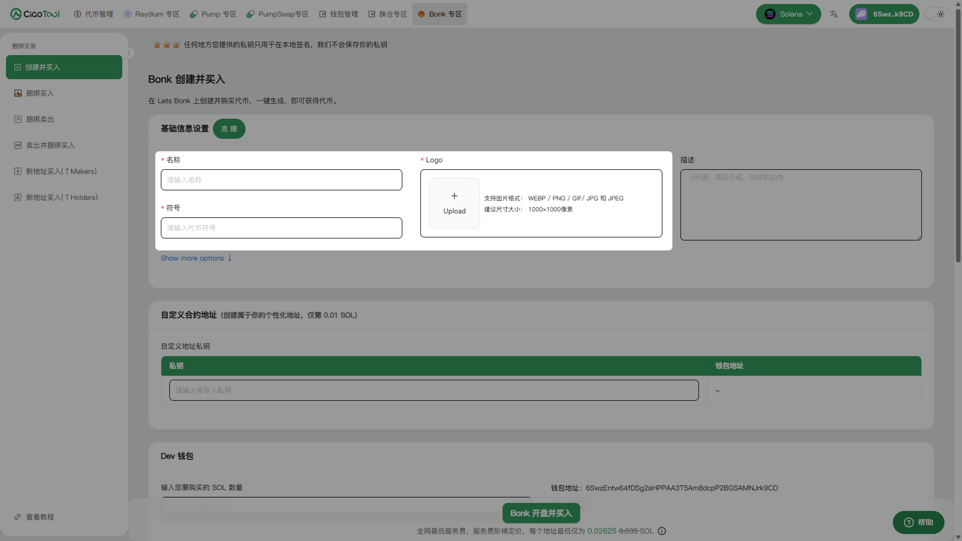Focus the 描述 description textarea
Viewport: 962px width, 541px height.
pyautogui.click(x=801, y=205)
